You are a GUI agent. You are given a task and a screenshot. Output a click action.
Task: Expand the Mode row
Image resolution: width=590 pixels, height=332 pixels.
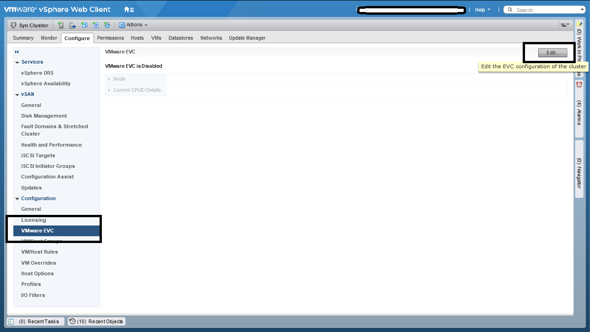click(109, 79)
